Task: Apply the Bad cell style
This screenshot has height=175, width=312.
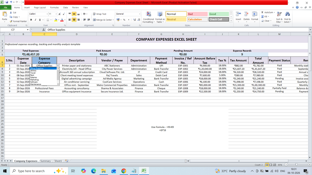Action: click(197, 14)
